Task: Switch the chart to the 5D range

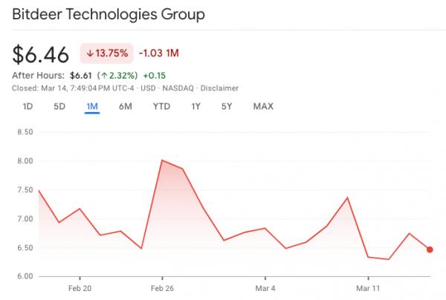Action: pos(59,106)
